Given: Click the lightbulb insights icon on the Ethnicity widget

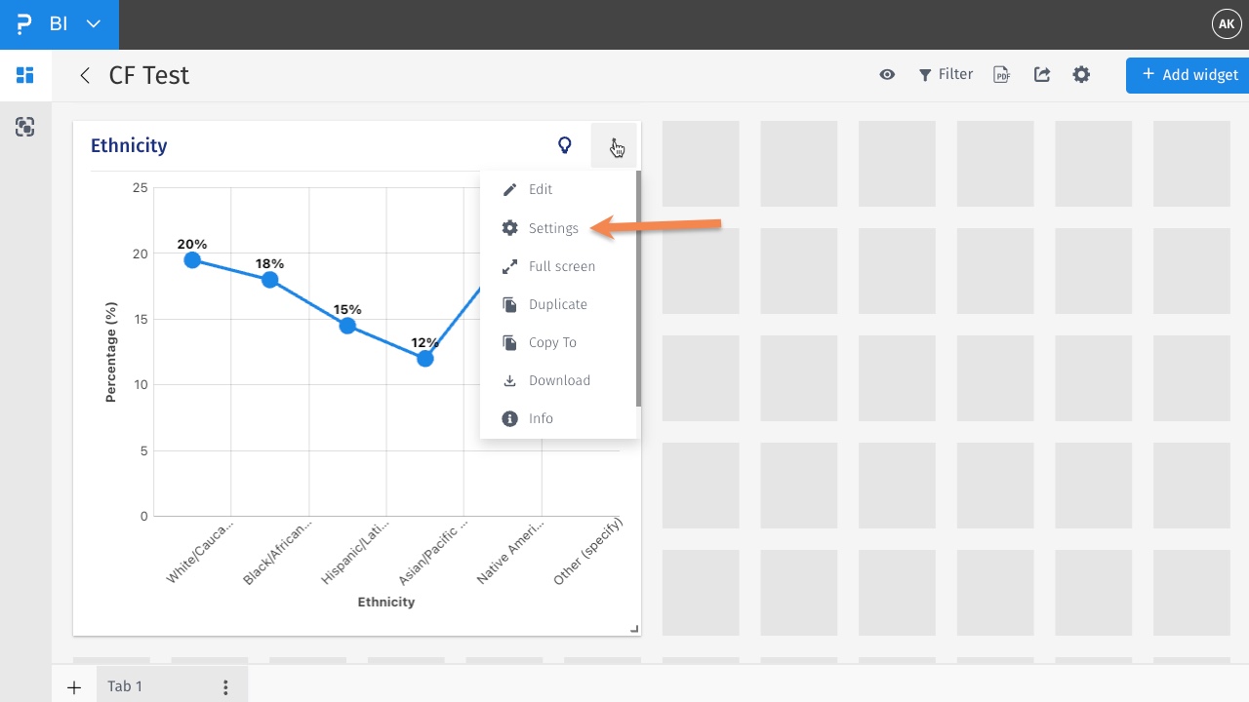Looking at the screenshot, I should [564, 145].
